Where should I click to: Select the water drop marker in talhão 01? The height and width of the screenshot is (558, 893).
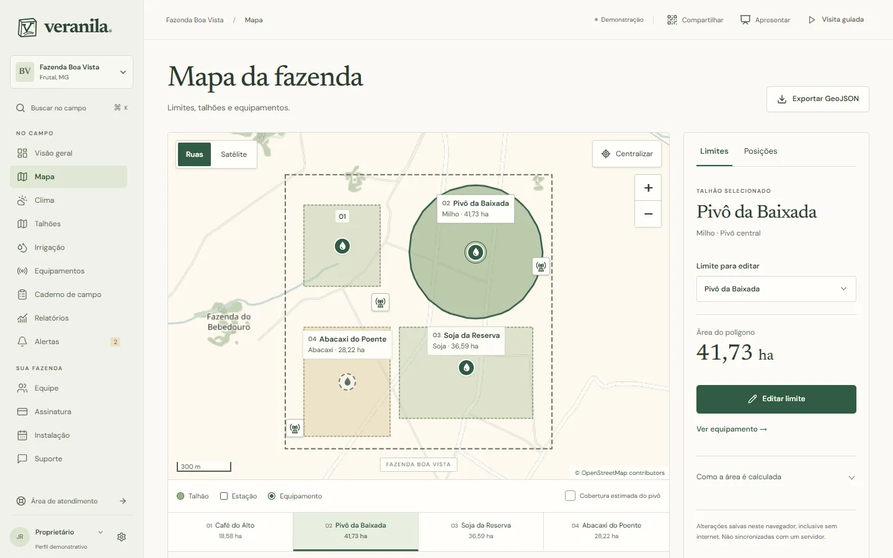[342, 246]
